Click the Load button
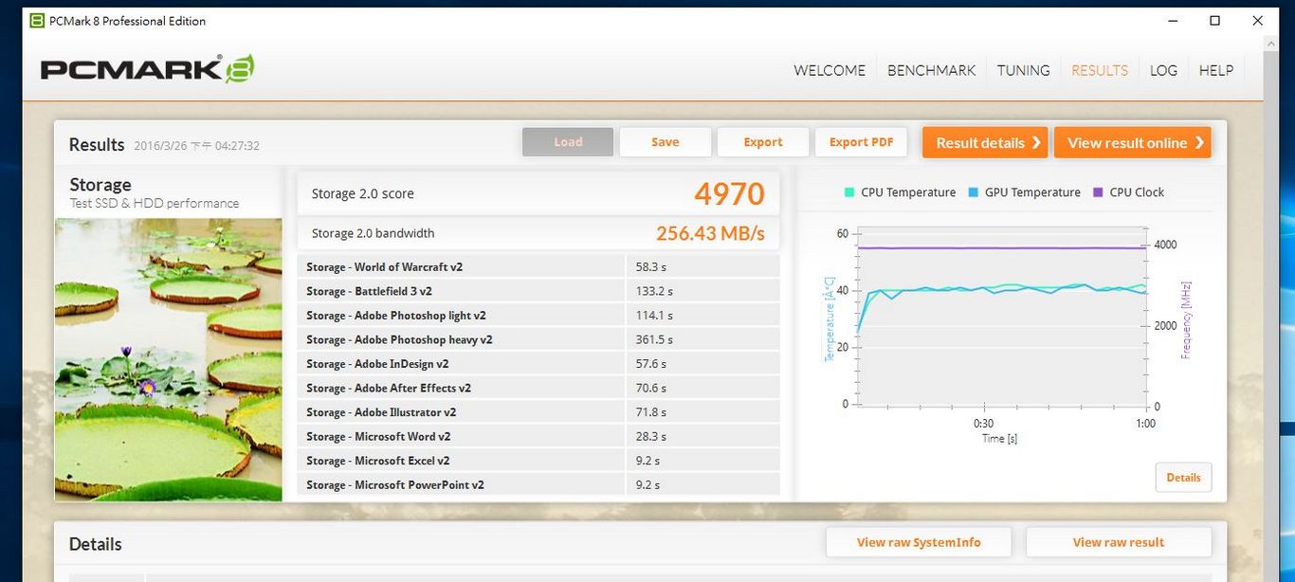Screen dimensions: 1295x582 [x=568, y=142]
